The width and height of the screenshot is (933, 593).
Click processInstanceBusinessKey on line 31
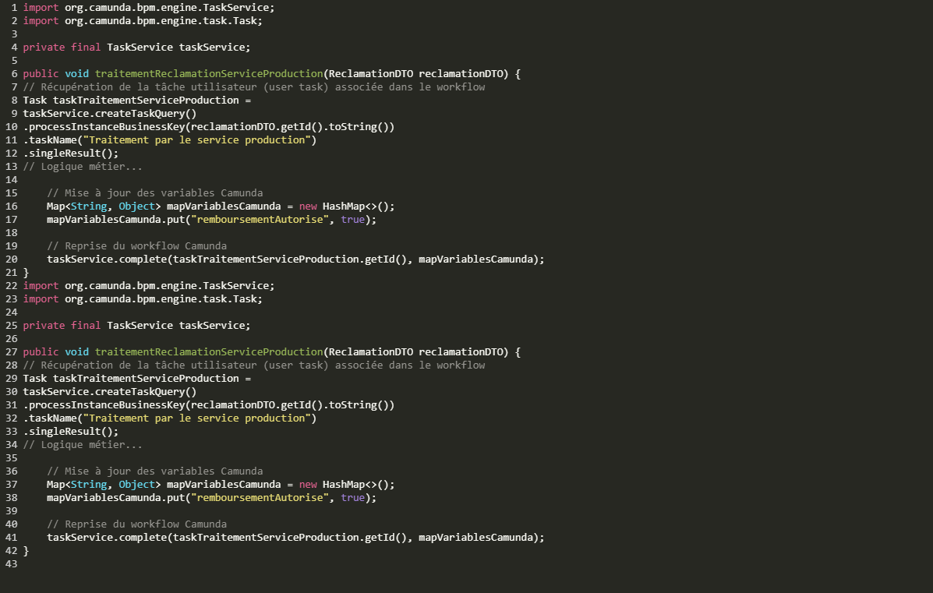[x=107, y=404]
